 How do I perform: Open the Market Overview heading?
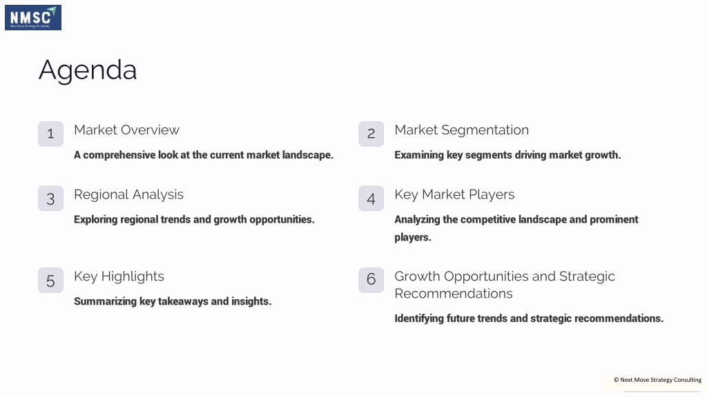(x=127, y=130)
